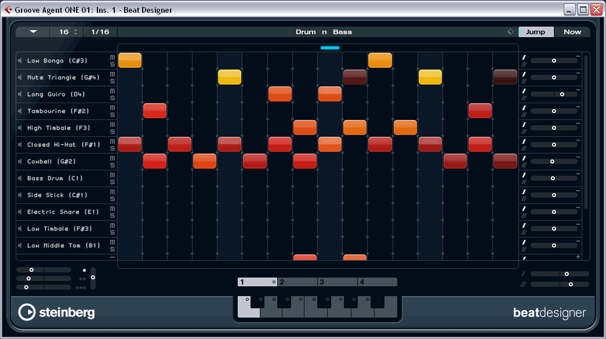
Task: Switch to pattern subbank 2
Action: pos(297,282)
